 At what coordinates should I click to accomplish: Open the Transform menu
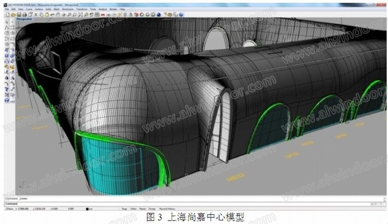pyautogui.click(x=82, y=9)
